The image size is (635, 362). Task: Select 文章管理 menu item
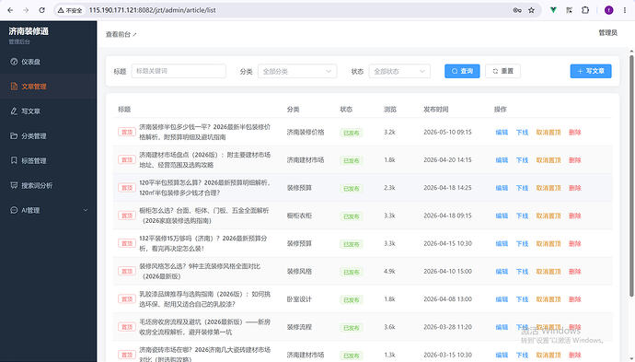(x=48, y=87)
